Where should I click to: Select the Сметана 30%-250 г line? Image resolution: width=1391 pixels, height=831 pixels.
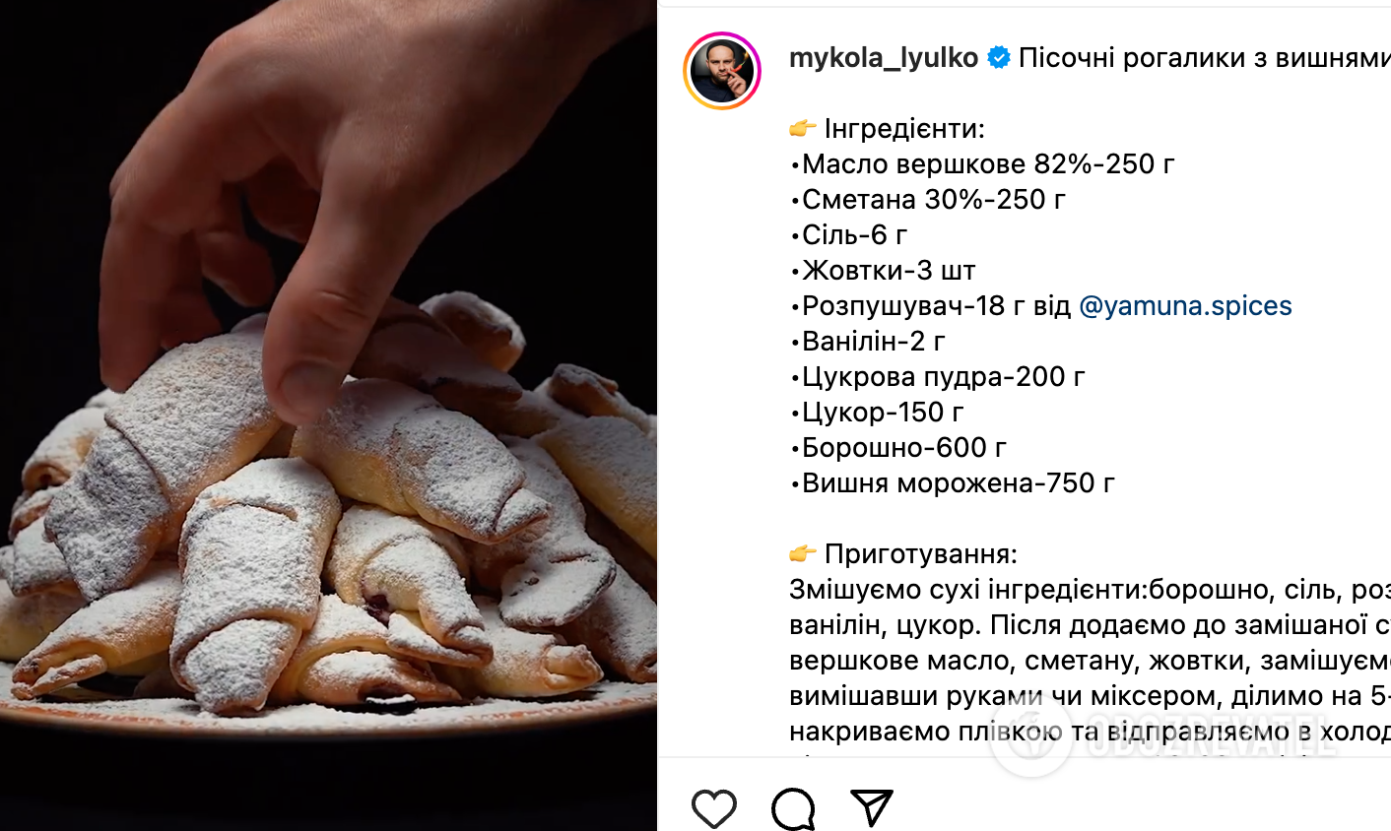tap(927, 200)
